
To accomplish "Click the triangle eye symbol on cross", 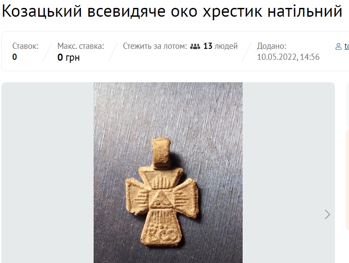I will point(161,198).
